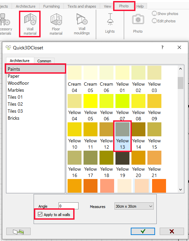Confirm with the green checkmark button
This screenshot has height=241, width=189.
pos(143,231)
